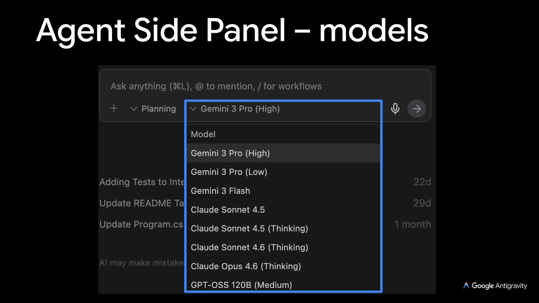Choose Gemini 3 Pro (Low) model
The height and width of the screenshot is (303, 539).
tap(229, 172)
